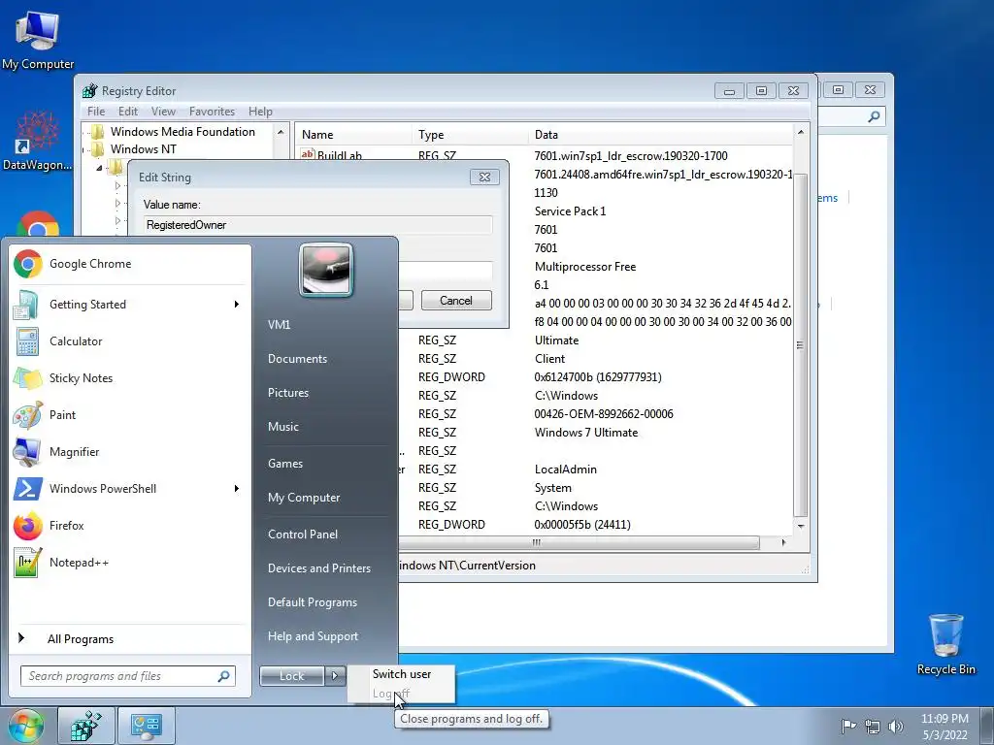
Task: Click the volume speaker tray icon
Action: [x=895, y=726]
